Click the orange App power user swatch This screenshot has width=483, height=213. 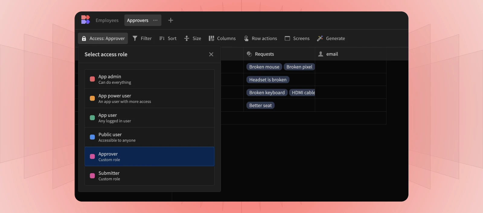(92, 98)
